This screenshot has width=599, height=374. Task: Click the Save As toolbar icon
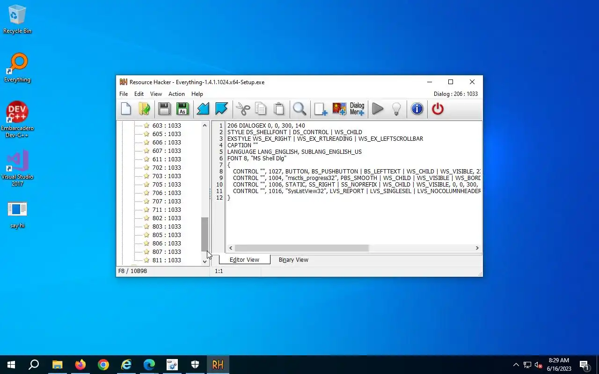(183, 109)
